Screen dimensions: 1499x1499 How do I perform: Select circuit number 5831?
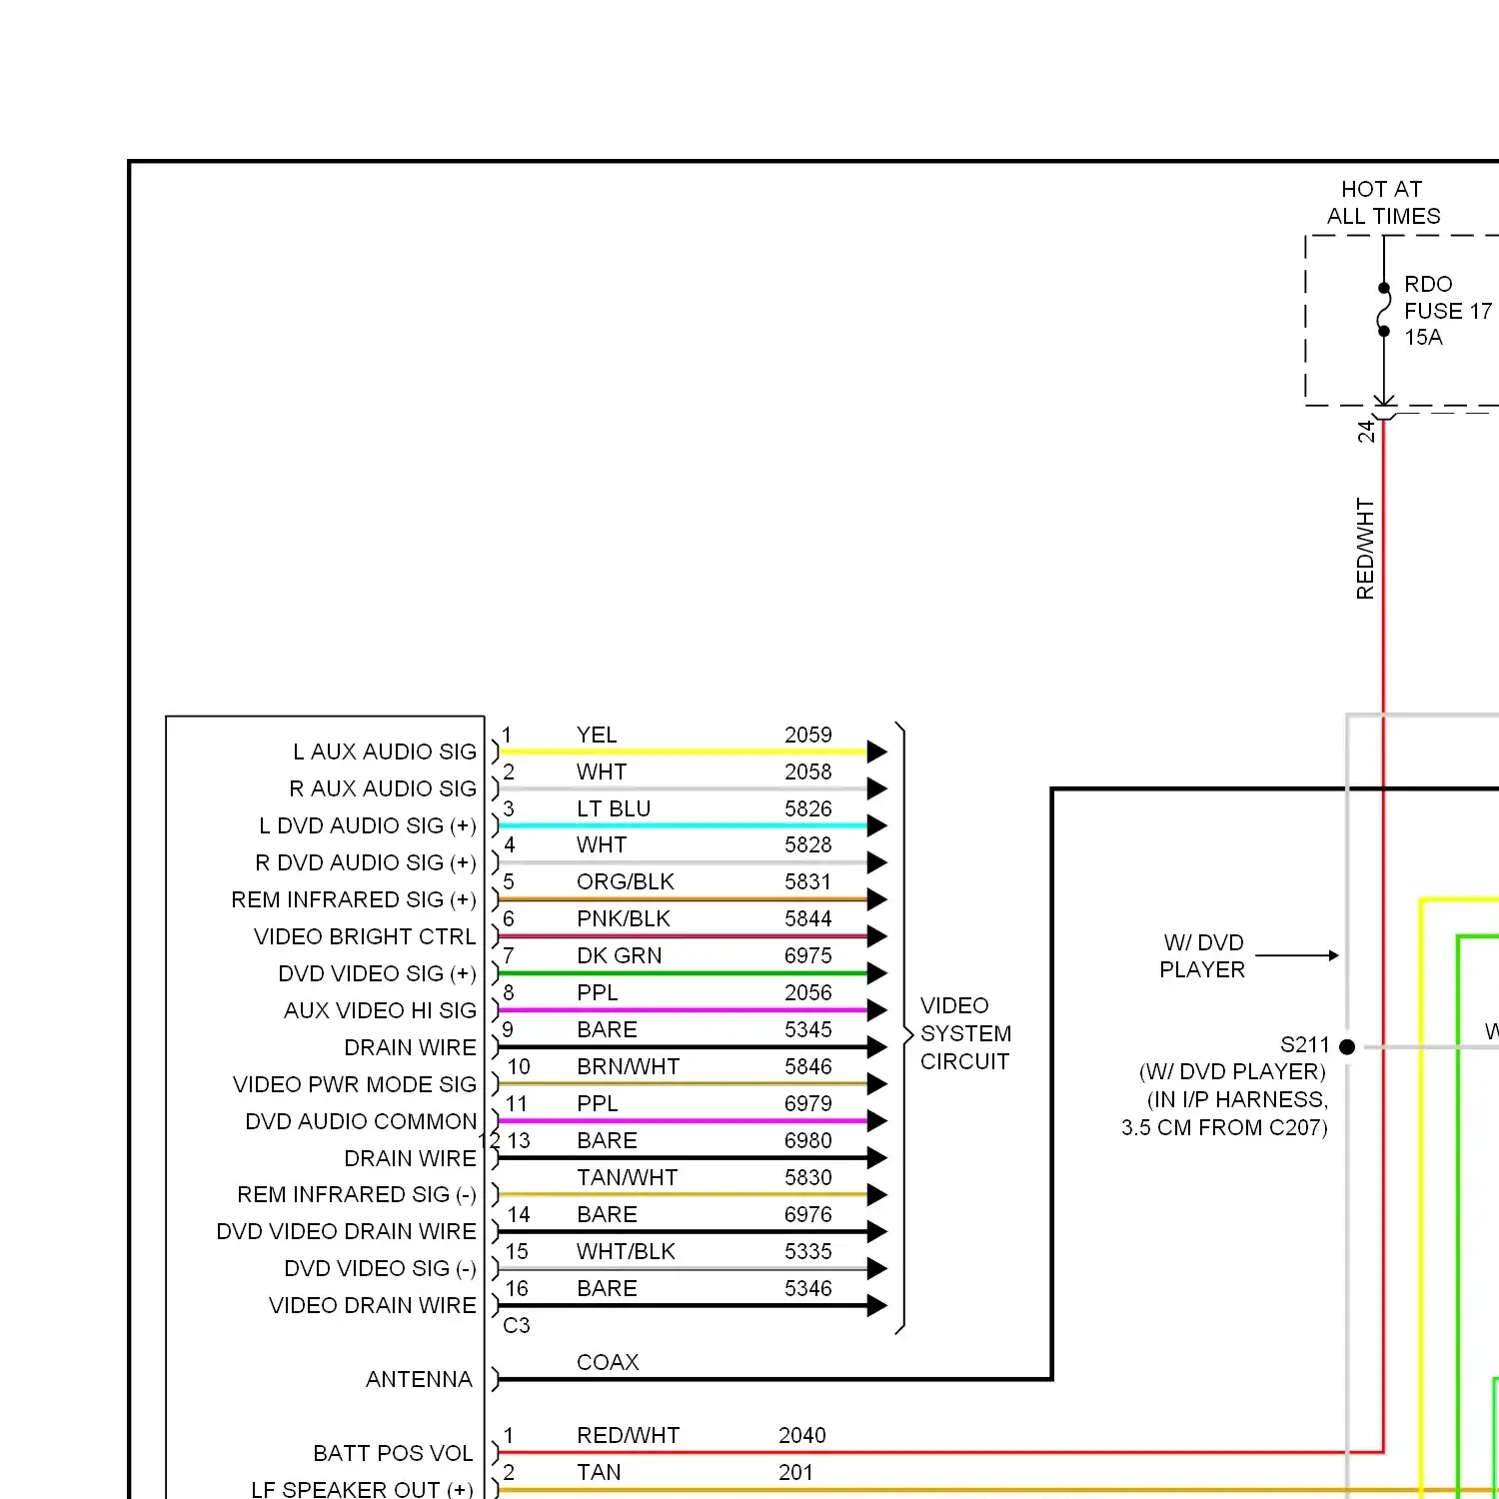808,881
